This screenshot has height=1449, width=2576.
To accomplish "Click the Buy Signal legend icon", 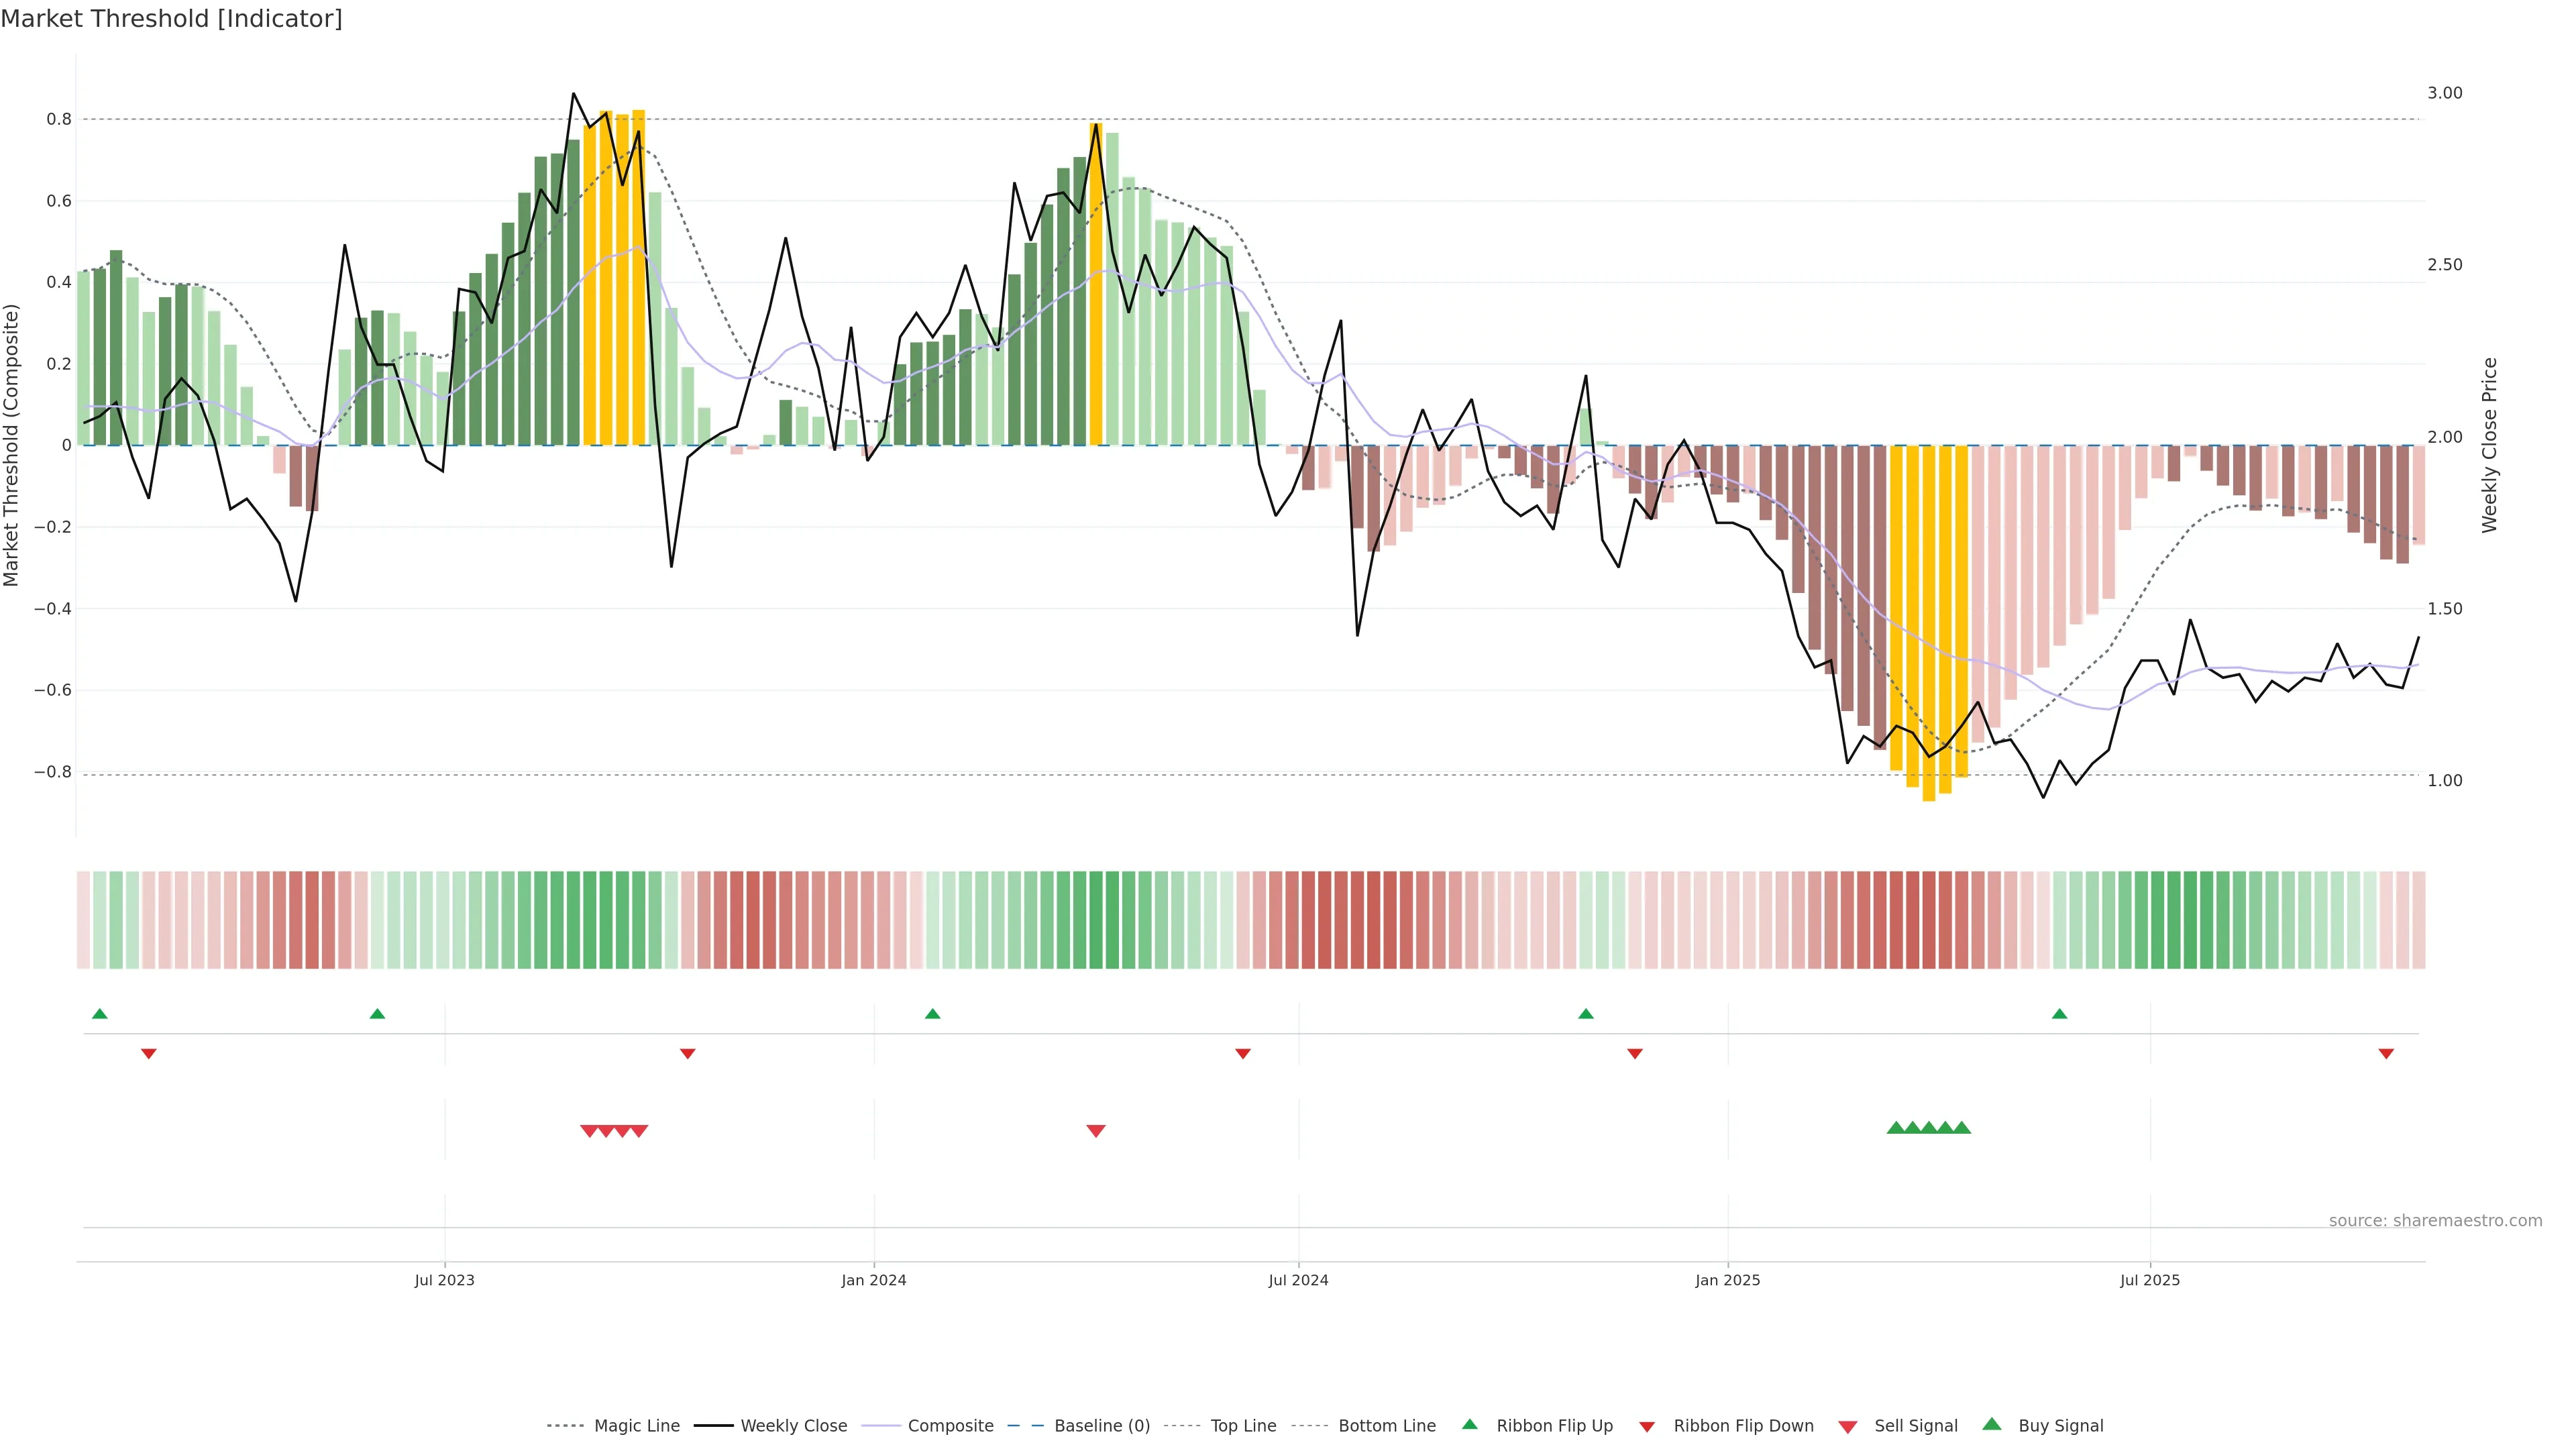I will coord(1992,1424).
